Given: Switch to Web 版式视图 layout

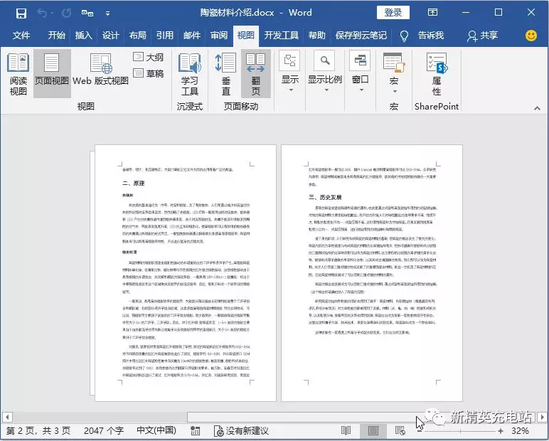Looking at the screenshot, I should 100,74.
